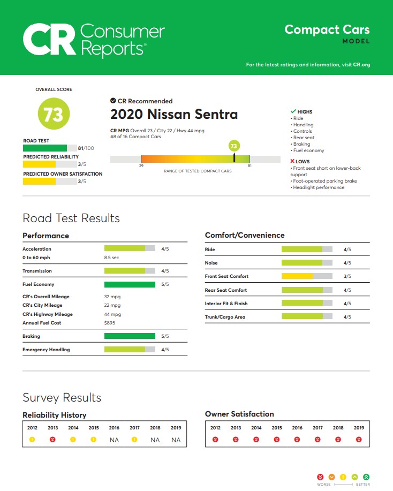
Task: Click the Predicted Owner Satisfaction bar
Action: pyautogui.click(x=50, y=182)
